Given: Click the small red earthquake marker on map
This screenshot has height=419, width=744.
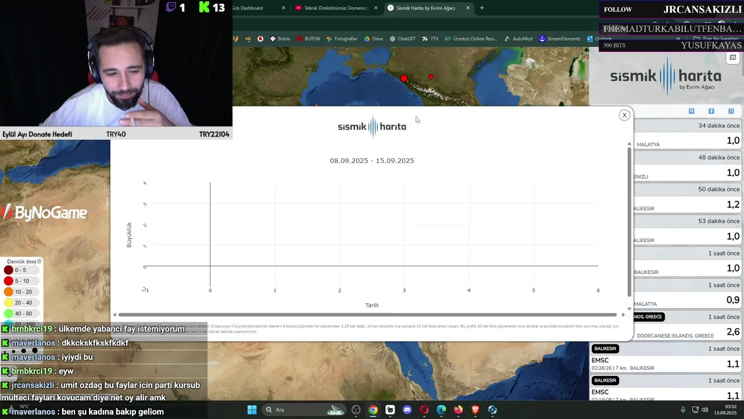Looking at the screenshot, I should pos(431,77).
